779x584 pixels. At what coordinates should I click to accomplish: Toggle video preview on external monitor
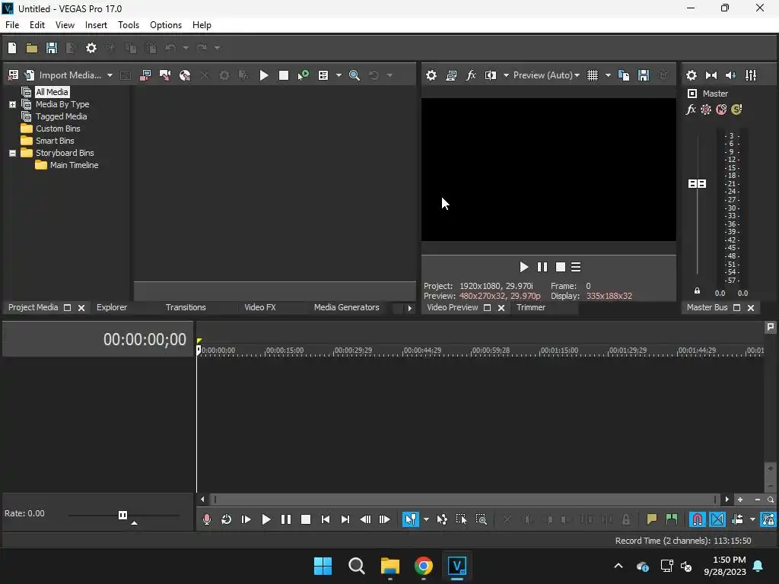click(451, 75)
